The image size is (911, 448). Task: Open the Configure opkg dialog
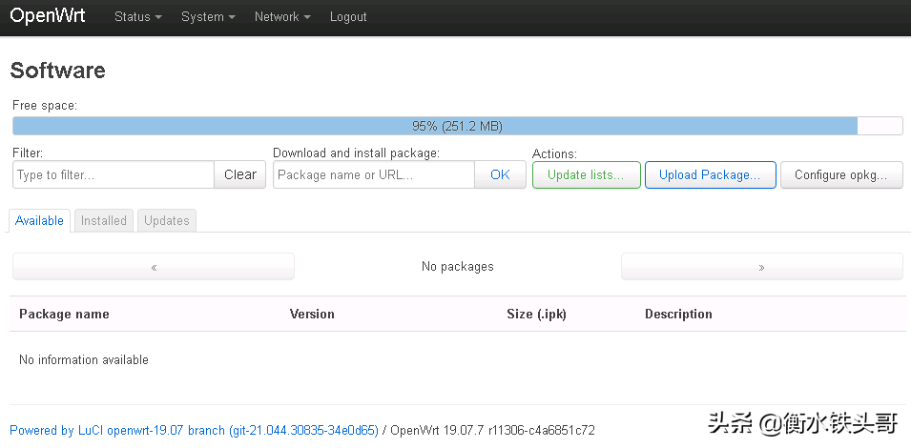click(841, 174)
